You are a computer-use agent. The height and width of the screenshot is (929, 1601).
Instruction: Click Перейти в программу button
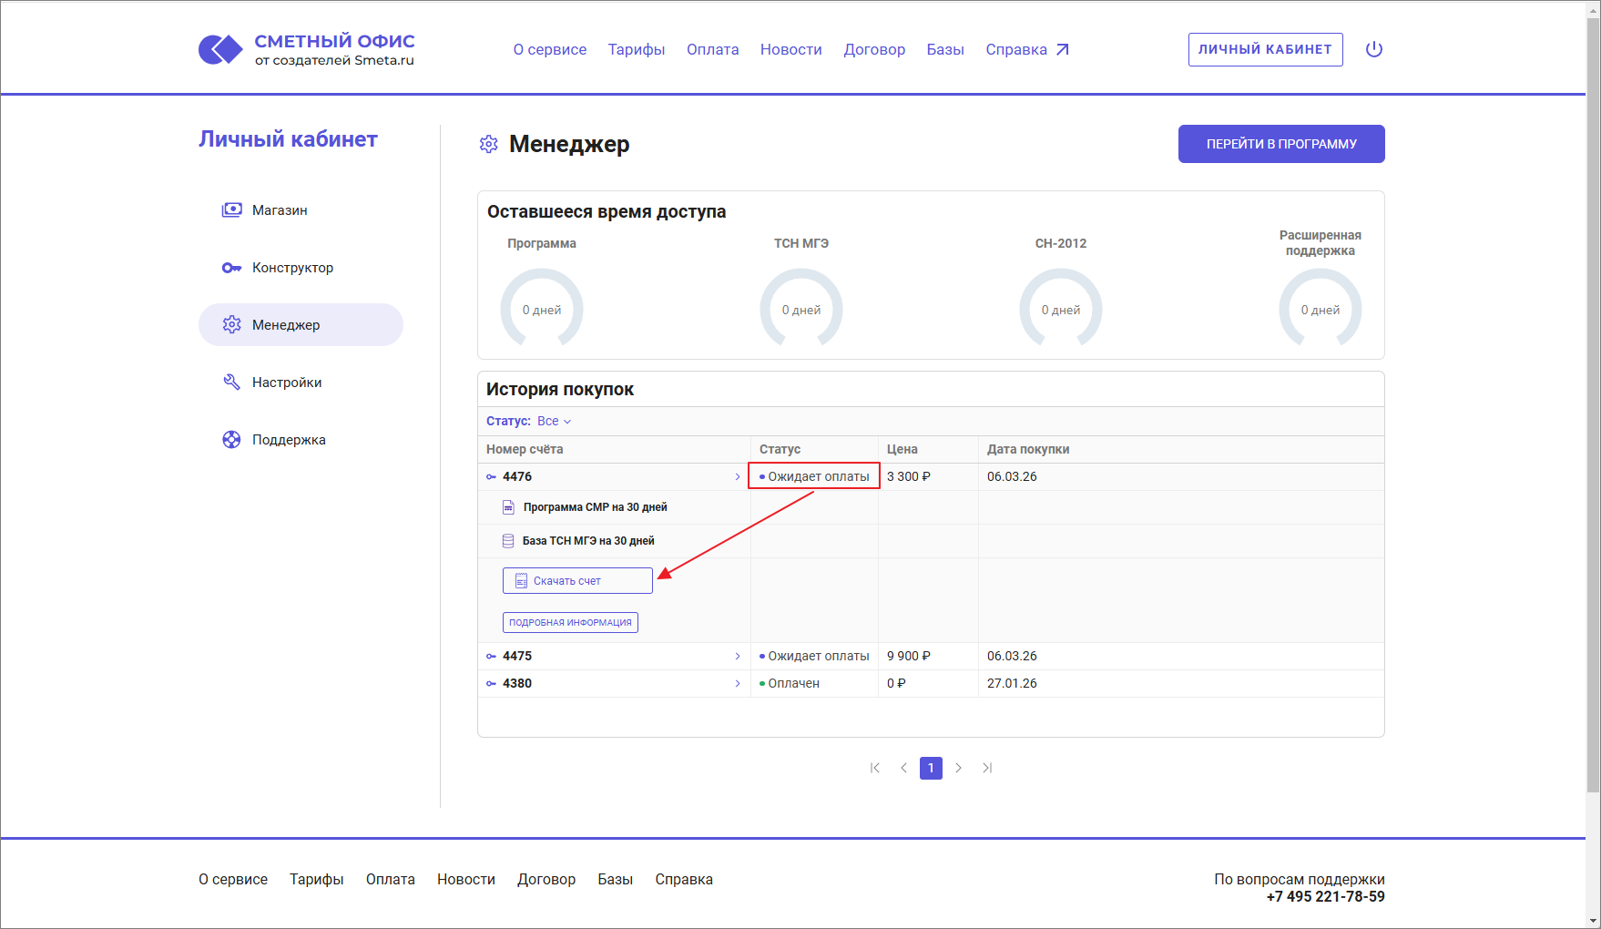(x=1281, y=144)
